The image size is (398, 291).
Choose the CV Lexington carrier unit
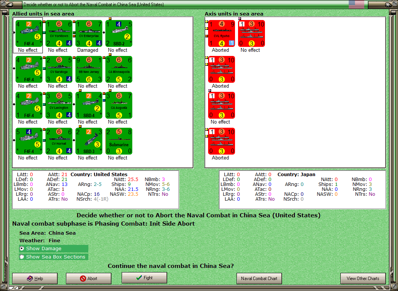pos(59,105)
